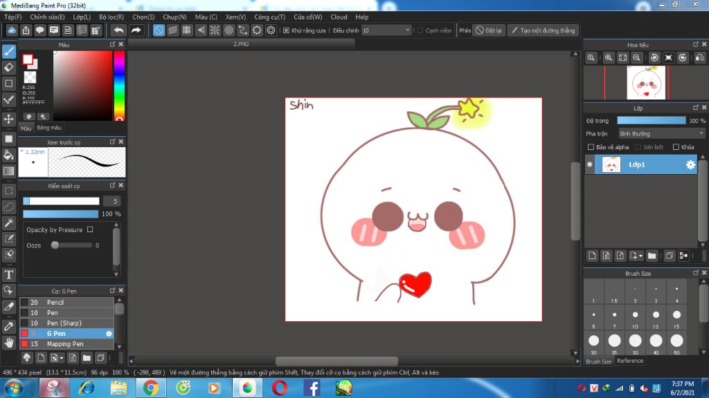
Task: Zoom out on the navigator
Action: pos(637,58)
